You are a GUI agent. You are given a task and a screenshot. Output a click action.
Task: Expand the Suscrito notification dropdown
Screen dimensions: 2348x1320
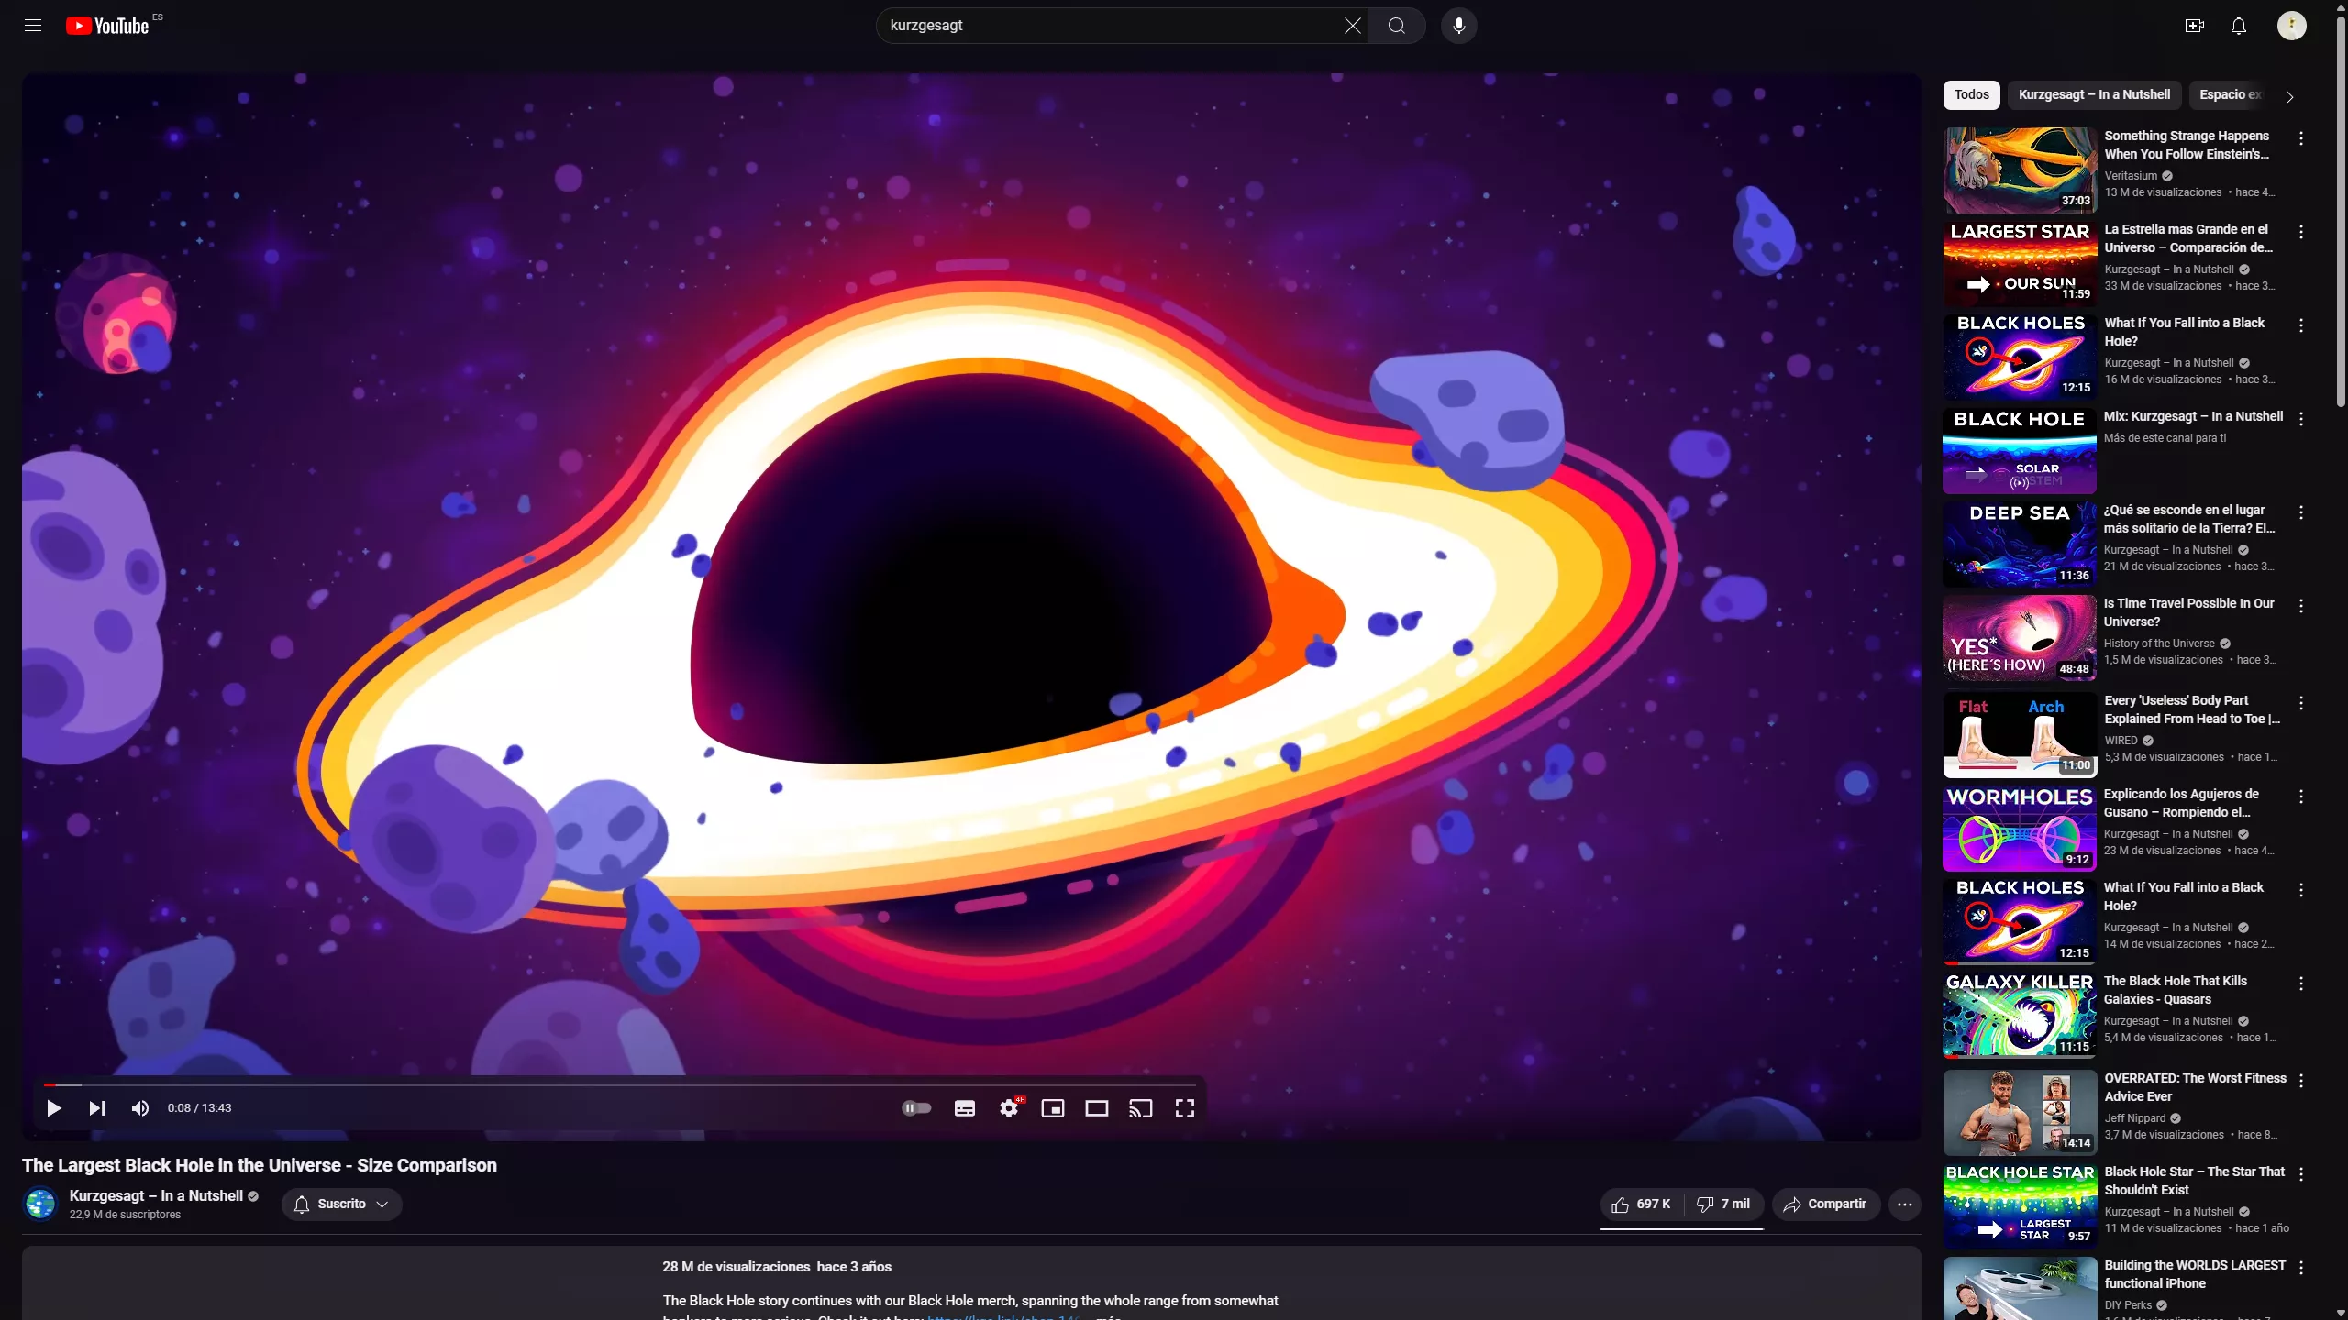pyautogui.click(x=341, y=1204)
